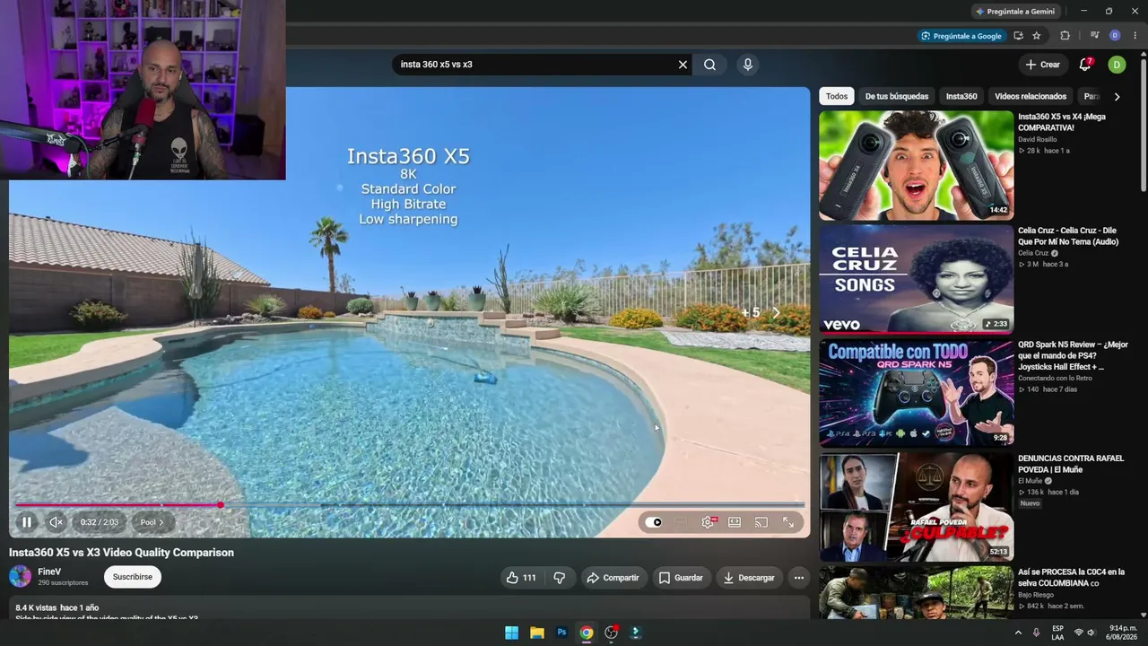The width and height of the screenshot is (1148, 646).
Task: Install the page as app icon
Action: point(1018,36)
